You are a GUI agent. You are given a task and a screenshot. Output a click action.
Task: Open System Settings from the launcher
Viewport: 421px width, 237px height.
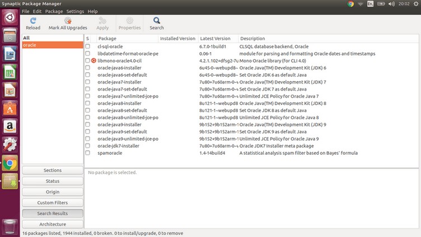pyautogui.click(x=10, y=145)
